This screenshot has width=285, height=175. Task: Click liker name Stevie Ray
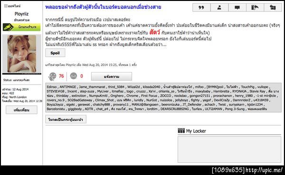coord(257,91)
